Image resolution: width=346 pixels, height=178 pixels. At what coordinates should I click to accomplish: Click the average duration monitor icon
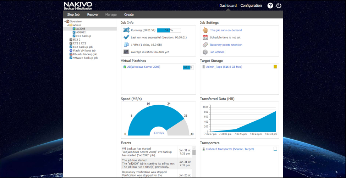click(126, 52)
